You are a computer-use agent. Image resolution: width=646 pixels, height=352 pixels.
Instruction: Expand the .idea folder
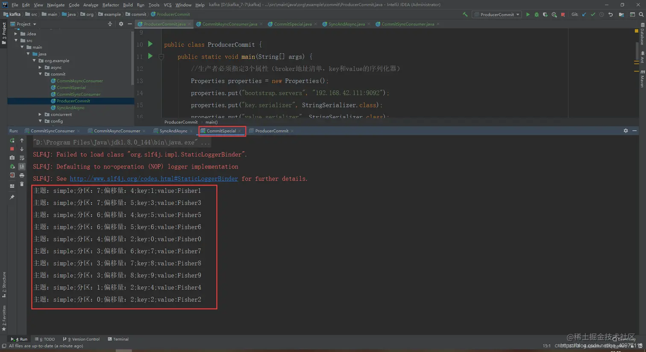click(16, 34)
